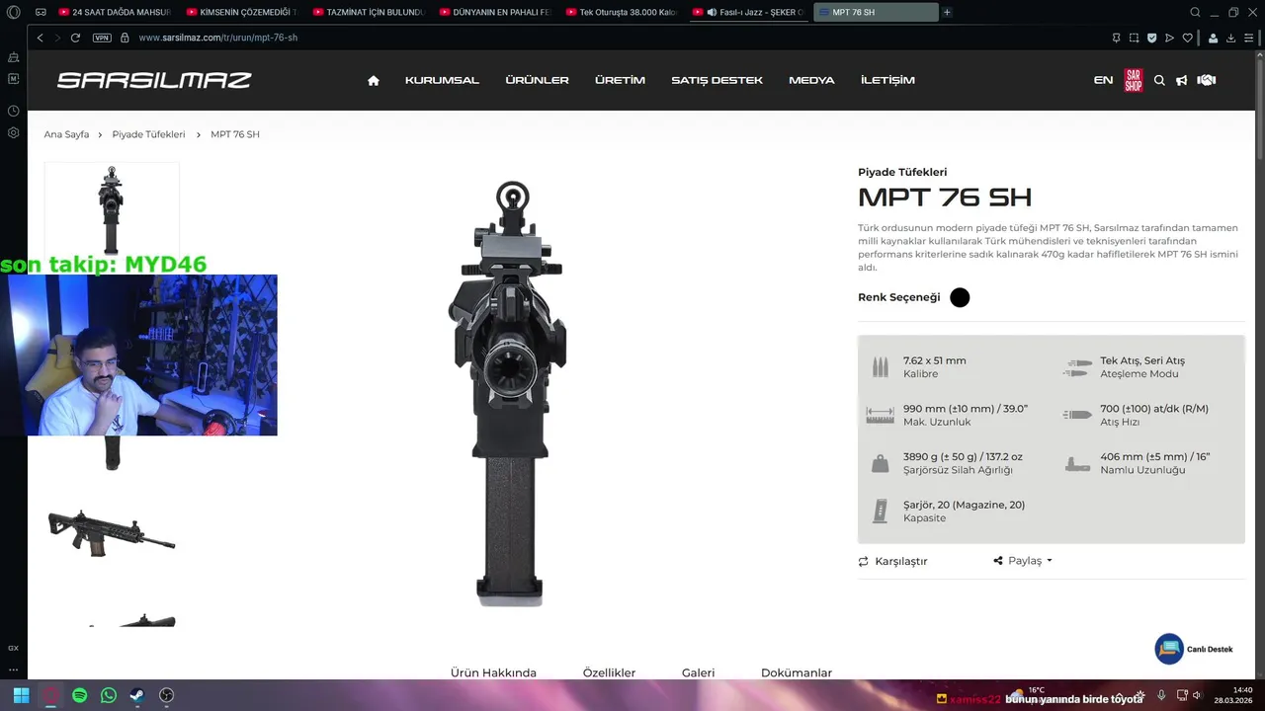The height and width of the screenshot is (711, 1265).
Task: Open the MEDYA menu
Action: click(811, 80)
